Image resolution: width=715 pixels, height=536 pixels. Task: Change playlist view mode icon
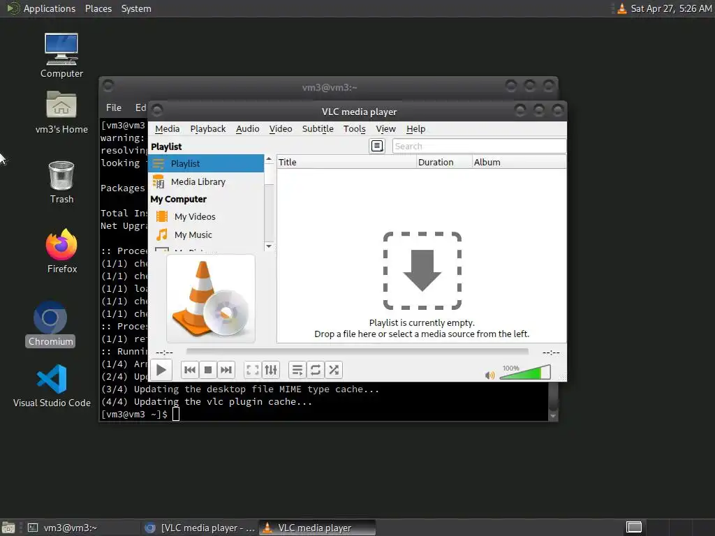(377, 146)
